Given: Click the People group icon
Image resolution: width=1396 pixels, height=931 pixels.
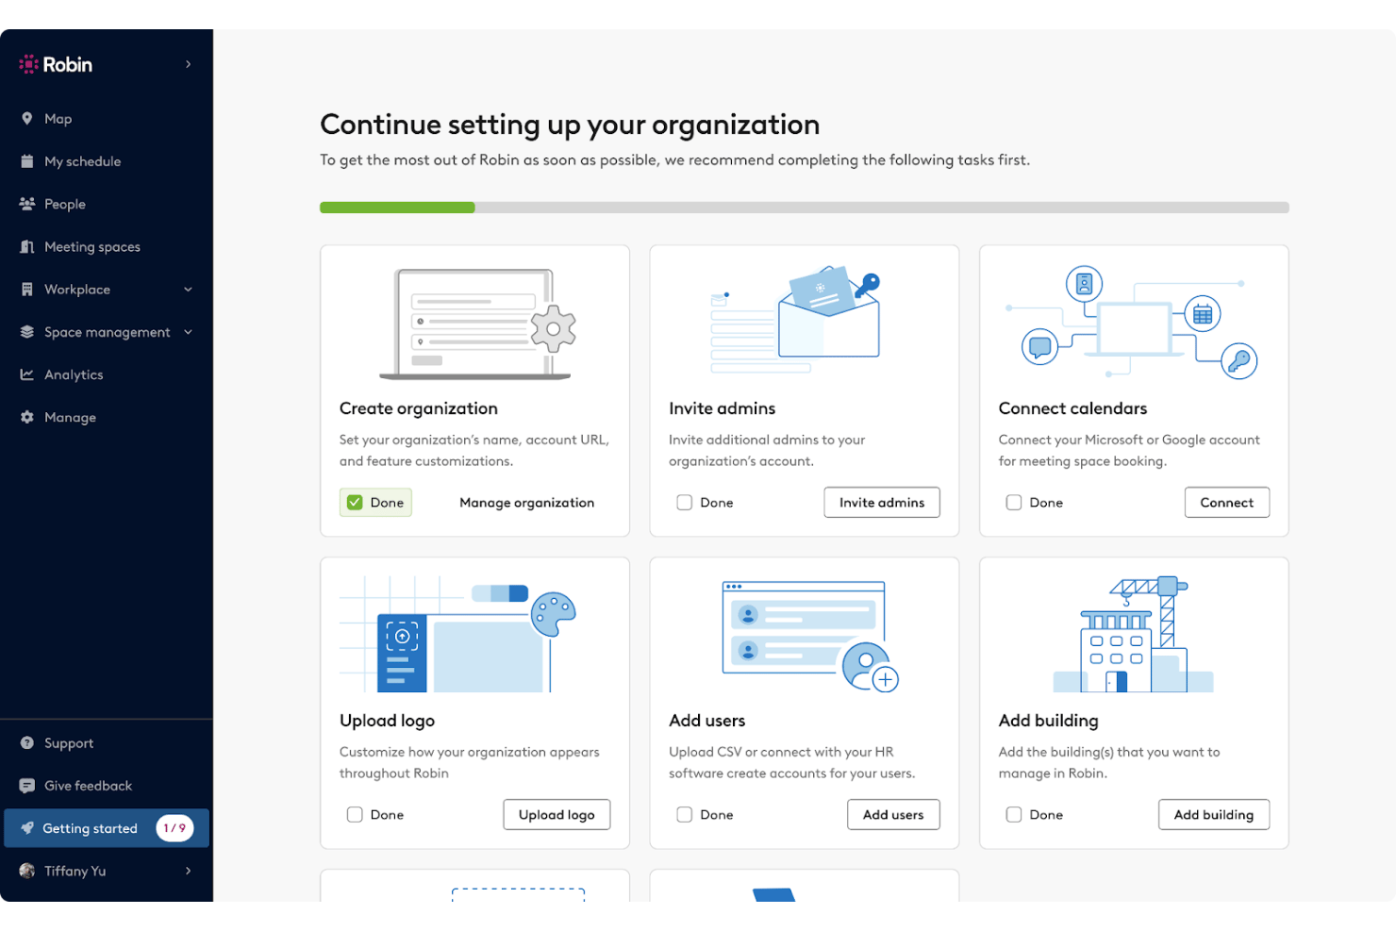Looking at the screenshot, I should (27, 204).
